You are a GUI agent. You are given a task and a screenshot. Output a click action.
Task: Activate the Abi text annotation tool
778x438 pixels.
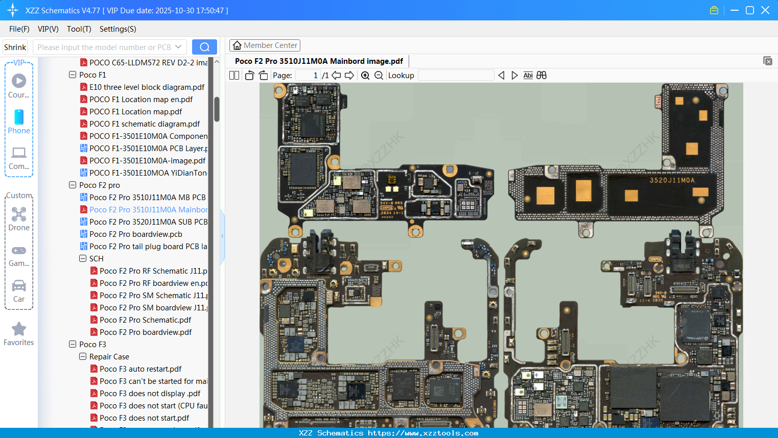click(x=528, y=75)
